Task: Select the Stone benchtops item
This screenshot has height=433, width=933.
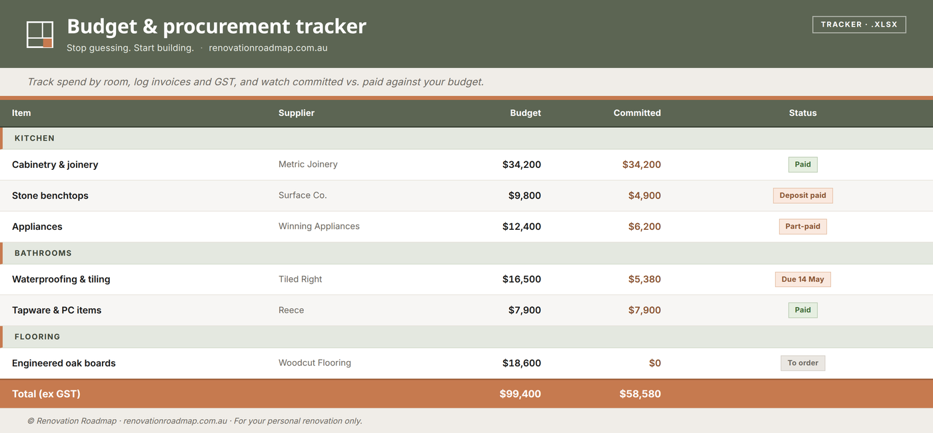Action: [50, 196]
